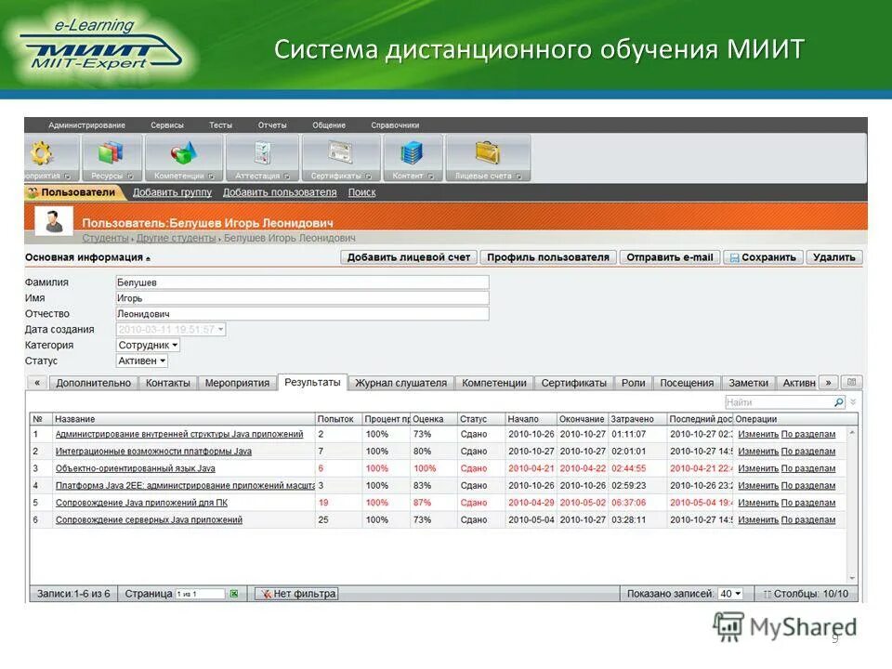This screenshot has width=892, height=669.
Task: Click the gear icon for Мероприятия
Action: pos(42,153)
